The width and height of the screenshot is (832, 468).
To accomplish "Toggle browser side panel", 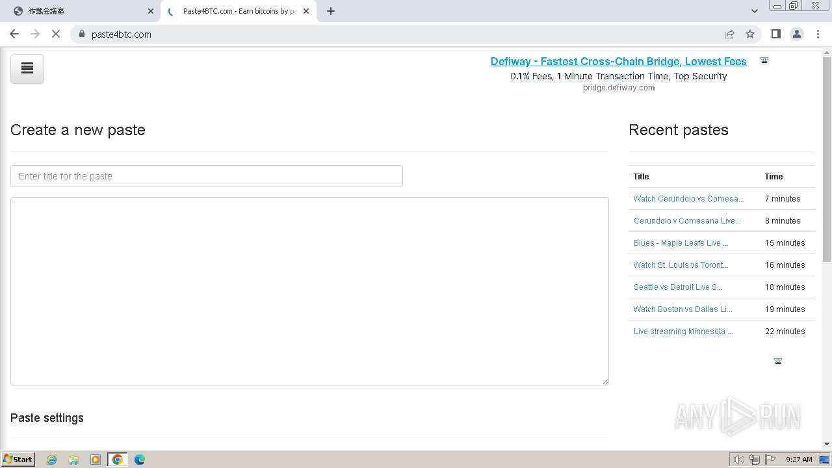I will tap(775, 34).
